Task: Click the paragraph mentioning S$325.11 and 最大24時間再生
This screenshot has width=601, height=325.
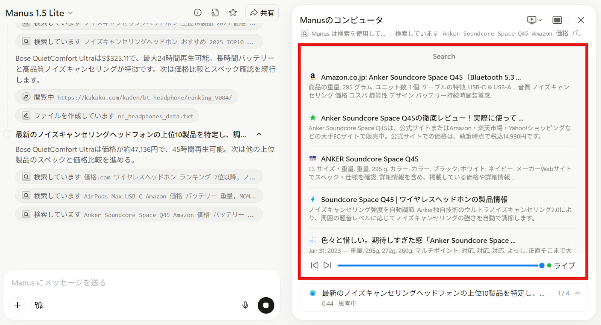Action: tap(146, 69)
